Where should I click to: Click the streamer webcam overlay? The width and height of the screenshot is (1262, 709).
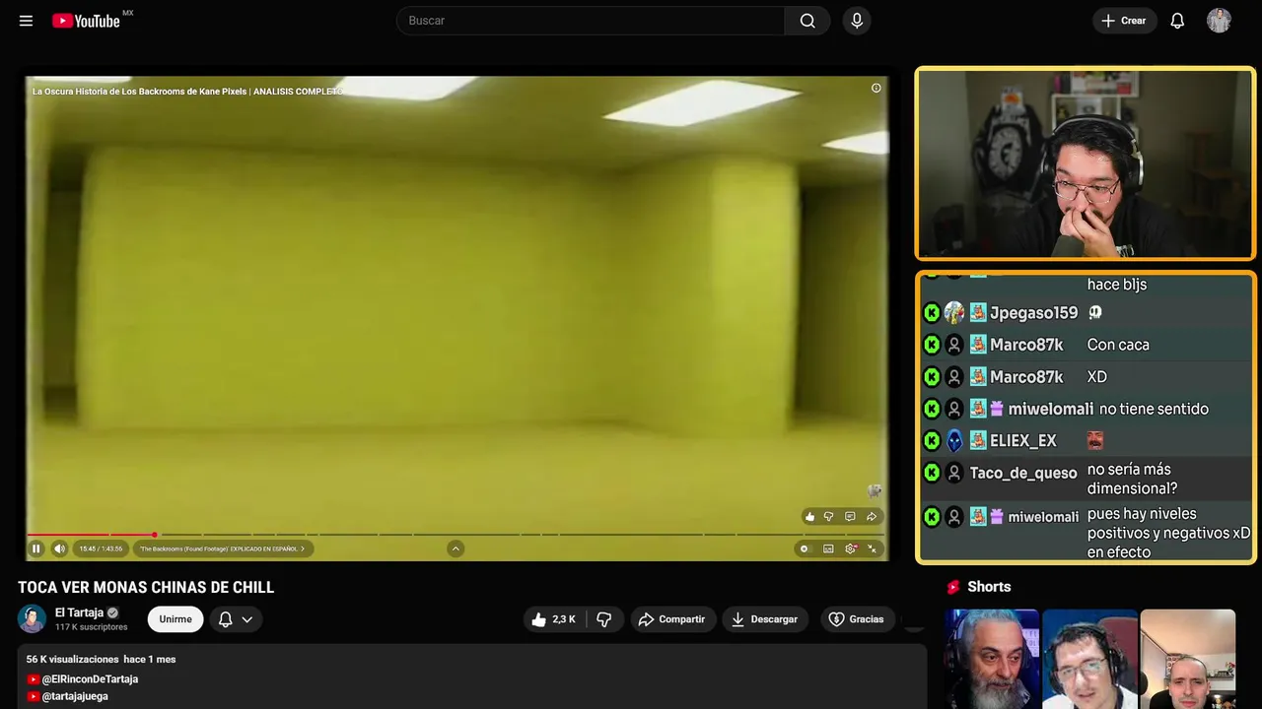(x=1086, y=163)
